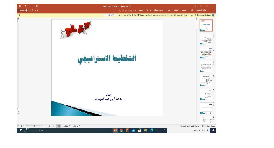Image resolution: width=274 pixels, height=148 pixels.
Task: Click the Enable Editing button
Action: click(x=110, y=15)
